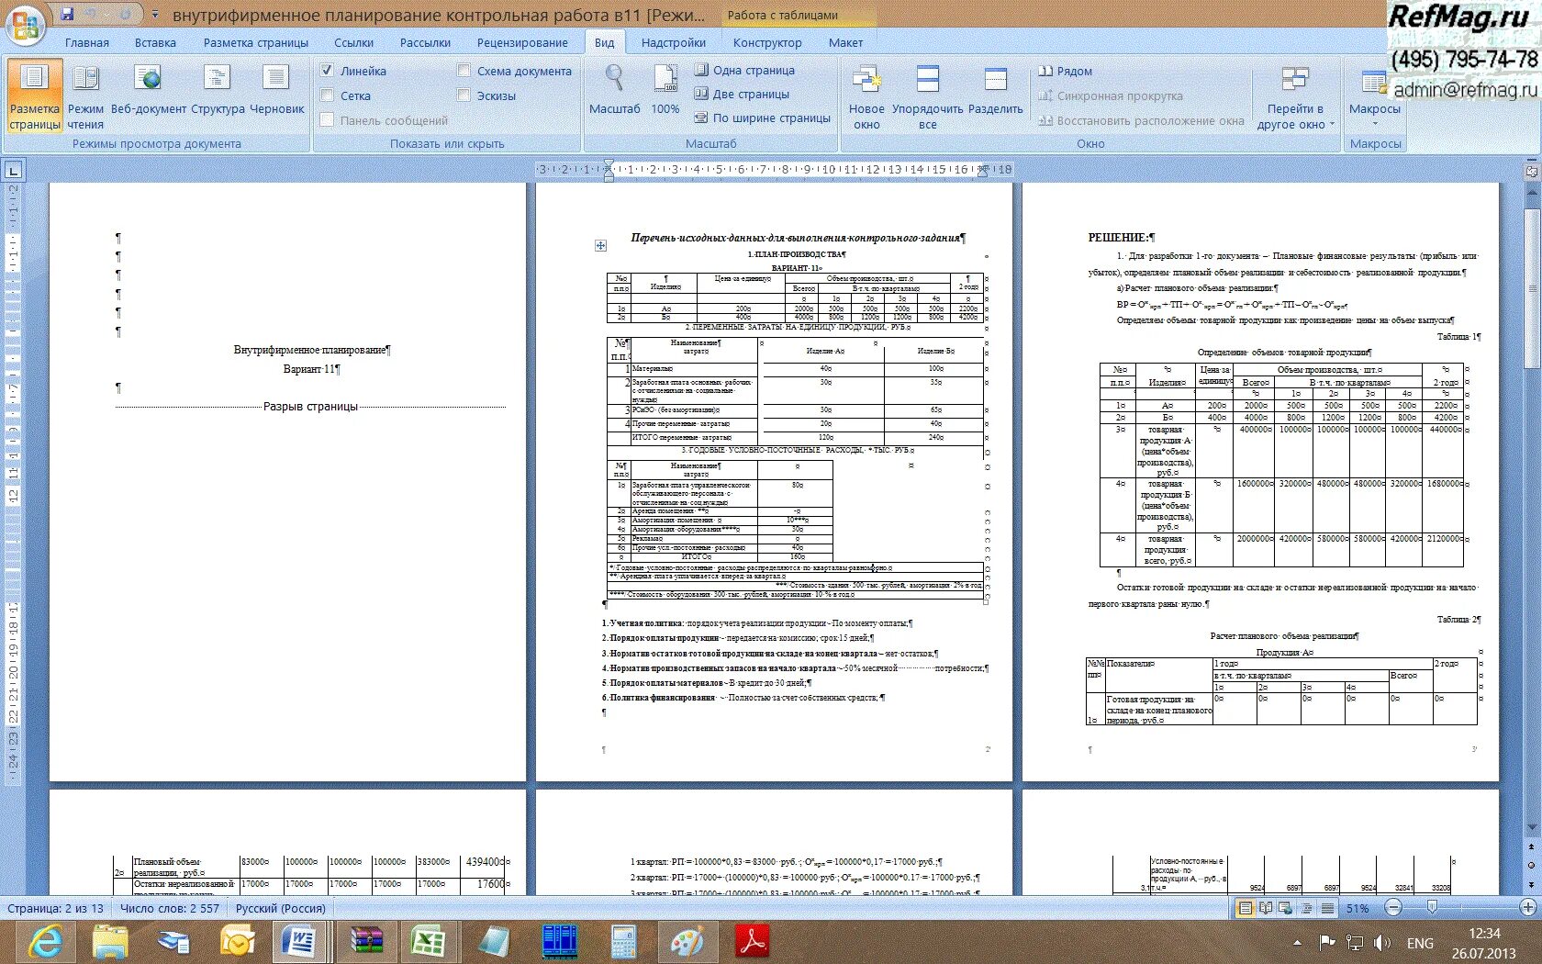Image resolution: width=1542 pixels, height=964 pixels.
Task: Open Paint from the taskbar
Action: coord(687,942)
